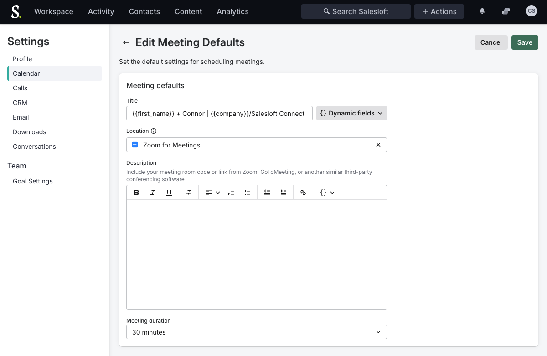Image resolution: width=547 pixels, height=356 pixels.
Task: Select Calendar in Settings sidebar
Action: [55, 73]
